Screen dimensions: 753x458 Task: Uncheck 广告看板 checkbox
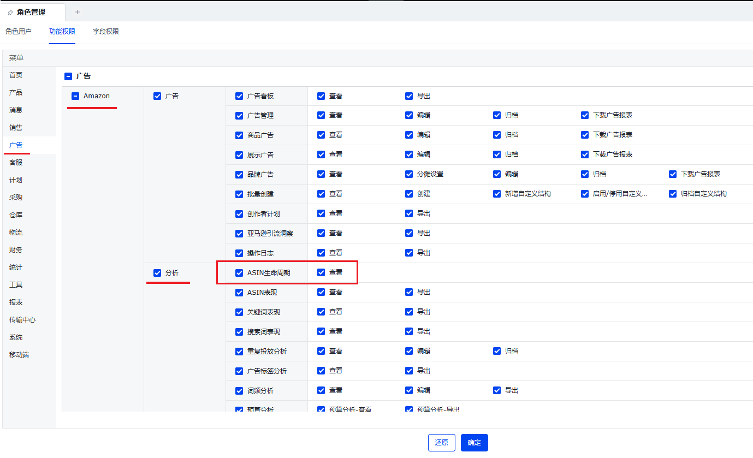pyautogui.click(x=239, y=96)
